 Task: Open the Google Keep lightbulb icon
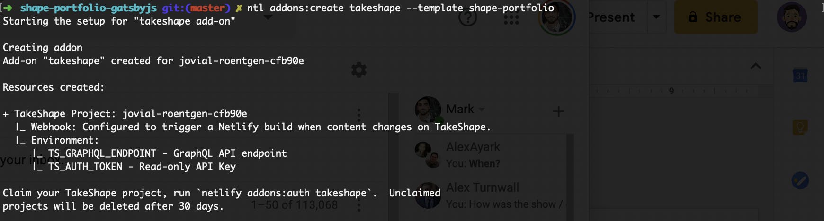click(x=800, y=127)
